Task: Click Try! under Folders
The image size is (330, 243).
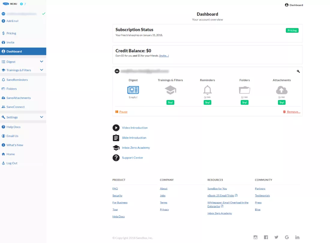Action: pos(244,103)
